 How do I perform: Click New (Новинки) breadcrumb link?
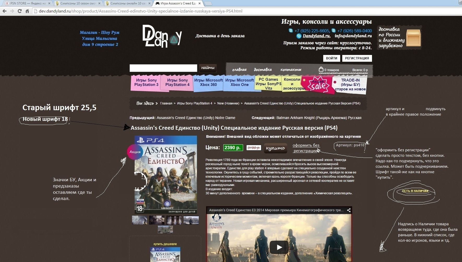pos(228,103)
